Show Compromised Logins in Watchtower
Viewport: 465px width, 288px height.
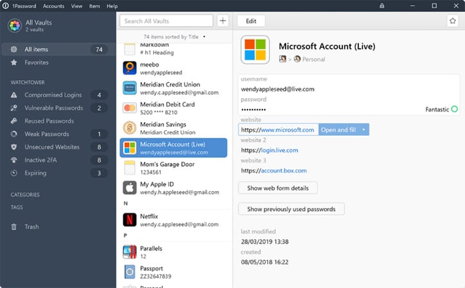(x=54, y=95)
